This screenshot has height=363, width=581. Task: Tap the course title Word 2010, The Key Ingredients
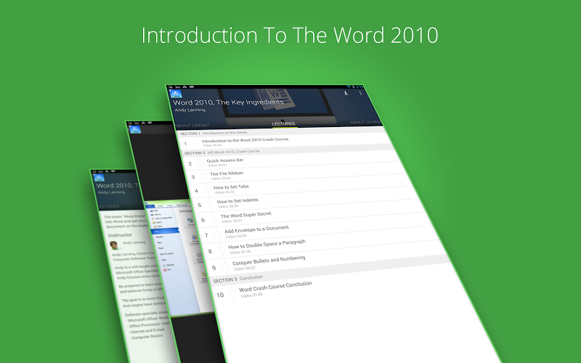coord(228,102)
